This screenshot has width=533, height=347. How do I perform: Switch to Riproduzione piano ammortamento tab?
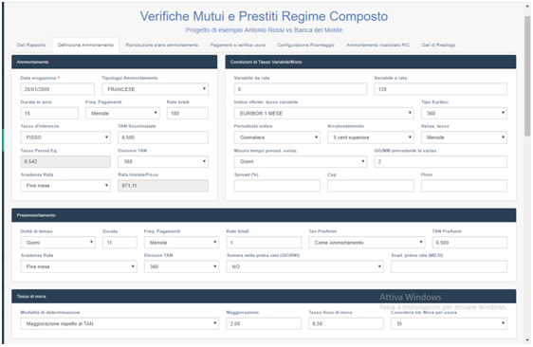162,45
